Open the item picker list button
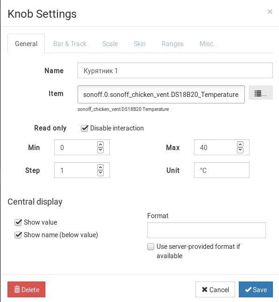 pyautogui.click(x=260, y=93)
